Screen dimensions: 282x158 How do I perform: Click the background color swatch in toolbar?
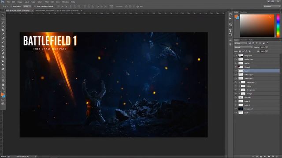point(4,96)
